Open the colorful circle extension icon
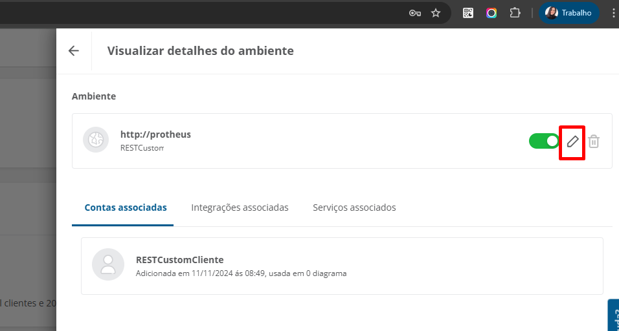The height and width of the screenshot is (331, 619). [x=491, y=13]
